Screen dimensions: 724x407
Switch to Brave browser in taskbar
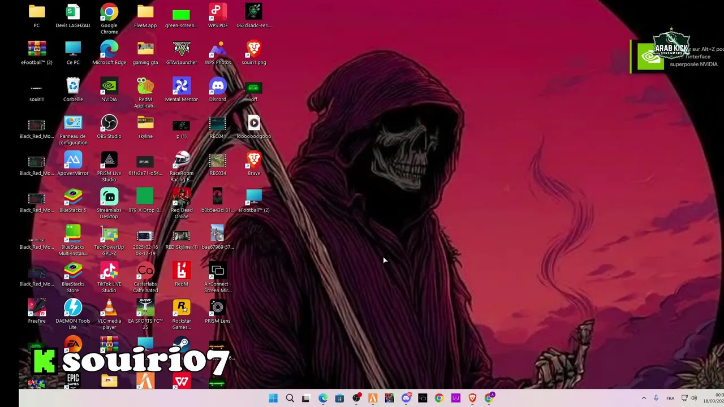click(472, 398)
